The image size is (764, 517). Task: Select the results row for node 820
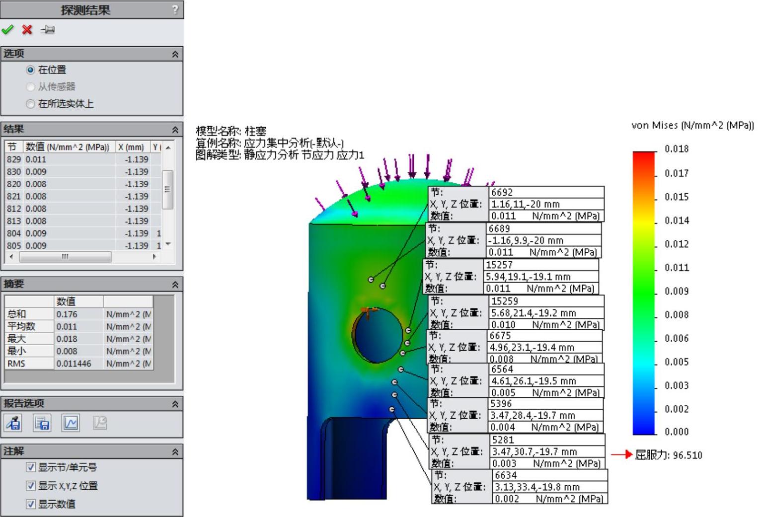[83, 184]
